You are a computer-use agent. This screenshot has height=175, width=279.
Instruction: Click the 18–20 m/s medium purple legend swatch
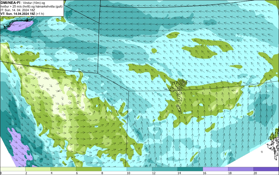coord(241,169)
